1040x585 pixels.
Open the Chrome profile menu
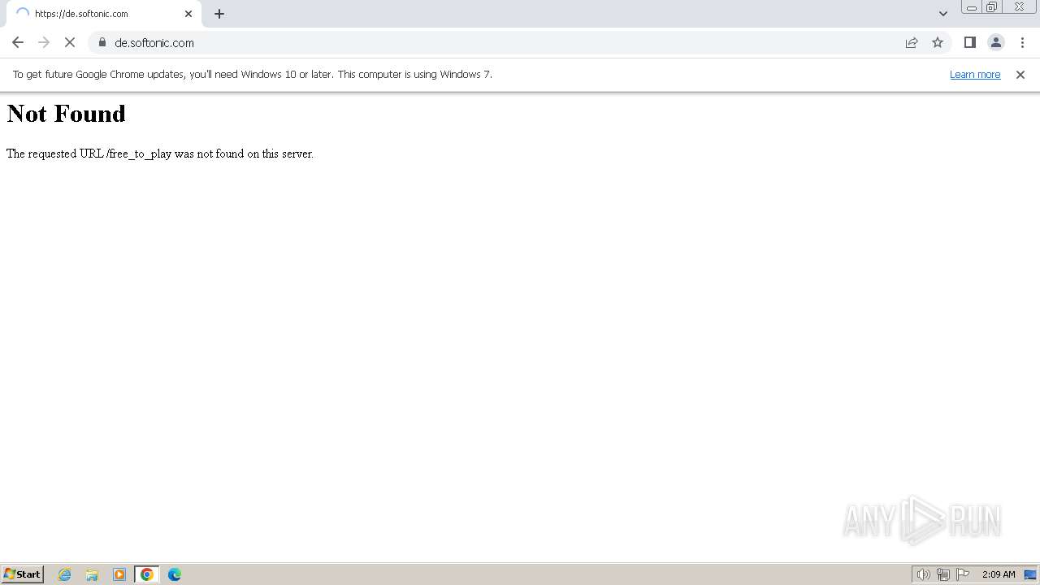[996, 42]
